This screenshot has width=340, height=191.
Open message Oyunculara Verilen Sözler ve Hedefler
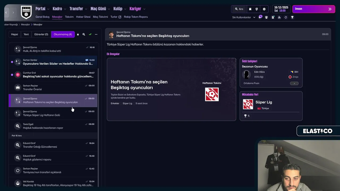(x=53, y=62)
